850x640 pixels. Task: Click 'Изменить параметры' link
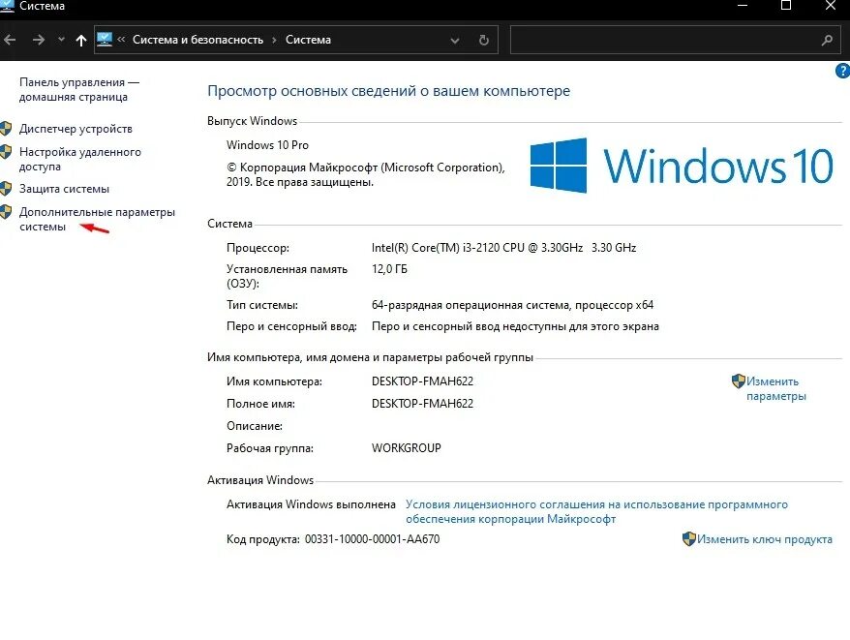(775, 388)
